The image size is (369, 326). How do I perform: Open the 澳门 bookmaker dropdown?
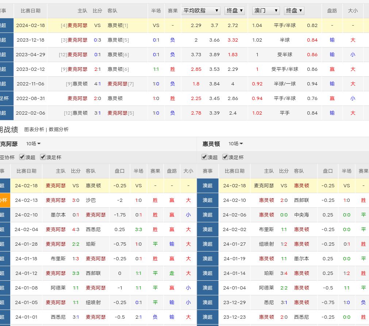coord(266,11)
